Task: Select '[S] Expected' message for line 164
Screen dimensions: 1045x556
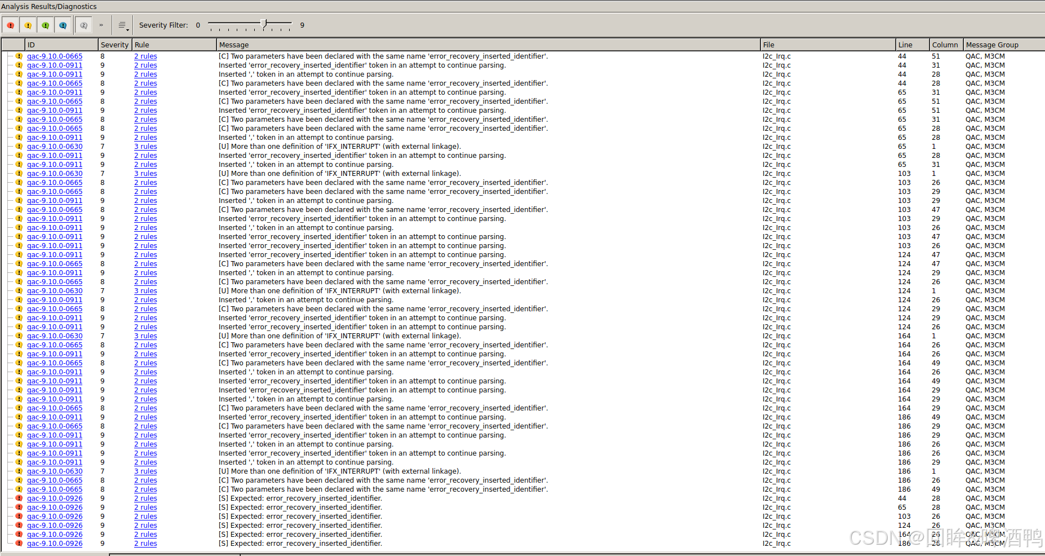Action: (x=300, y=535)
